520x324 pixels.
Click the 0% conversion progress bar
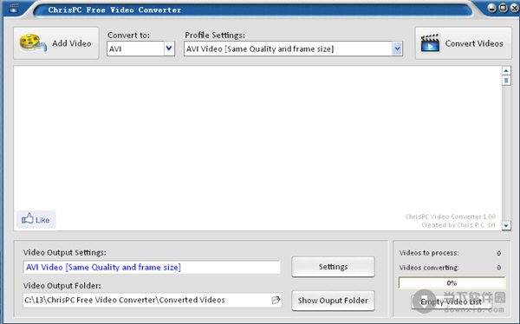(x=452, y=283)
